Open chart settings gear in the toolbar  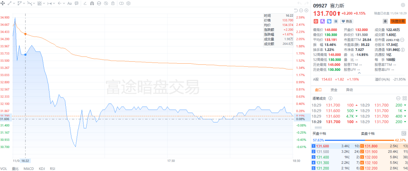[128, 3]
